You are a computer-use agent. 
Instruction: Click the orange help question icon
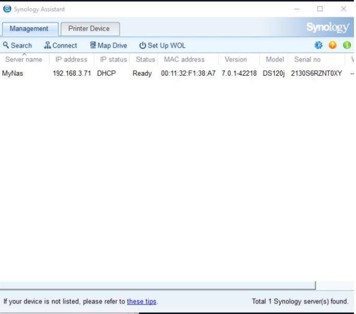(333, 45)
